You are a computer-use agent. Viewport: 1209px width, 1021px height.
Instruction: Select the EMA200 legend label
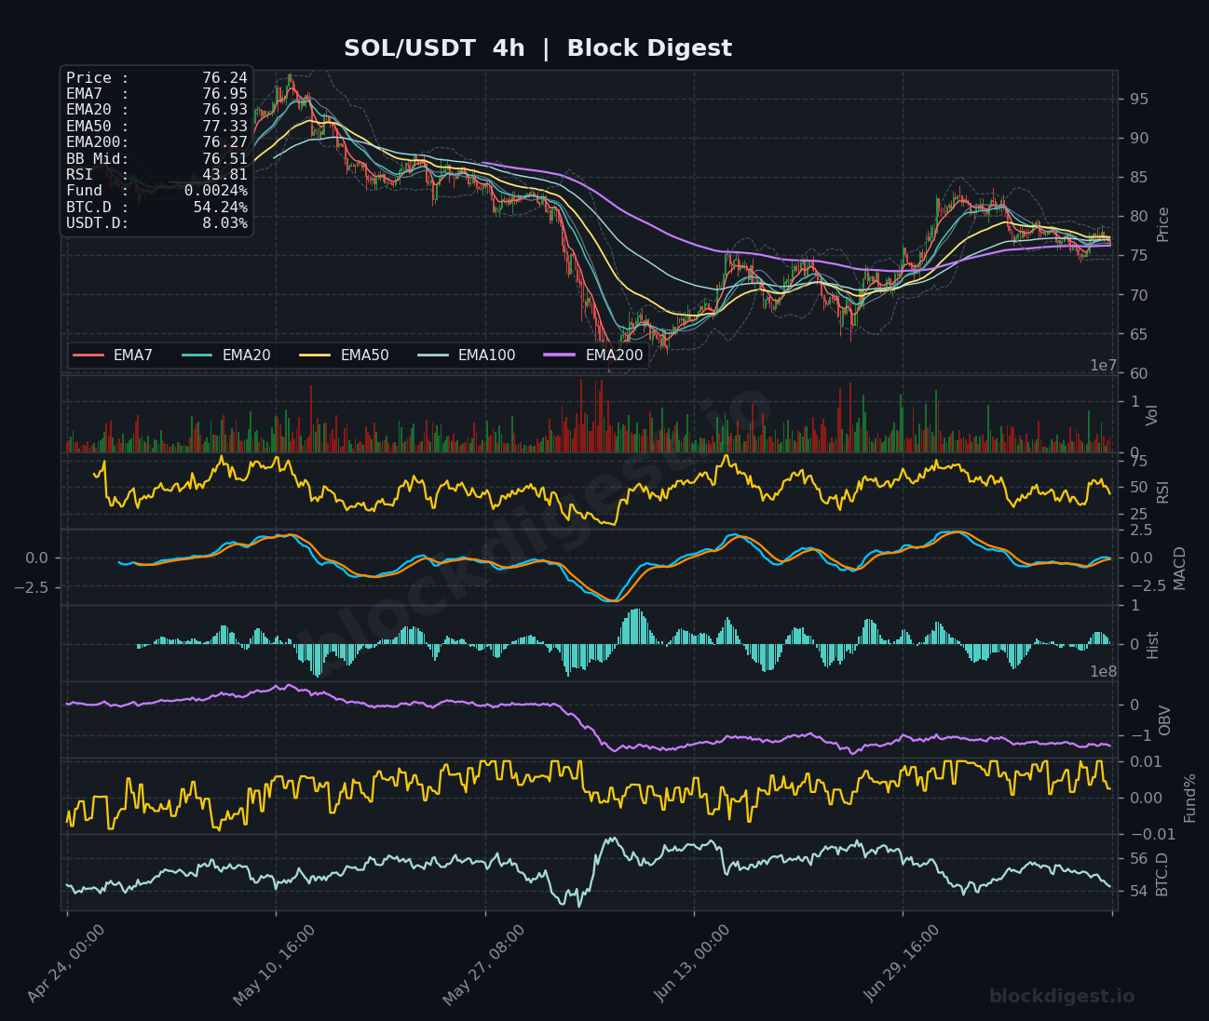tap(615, 356)
